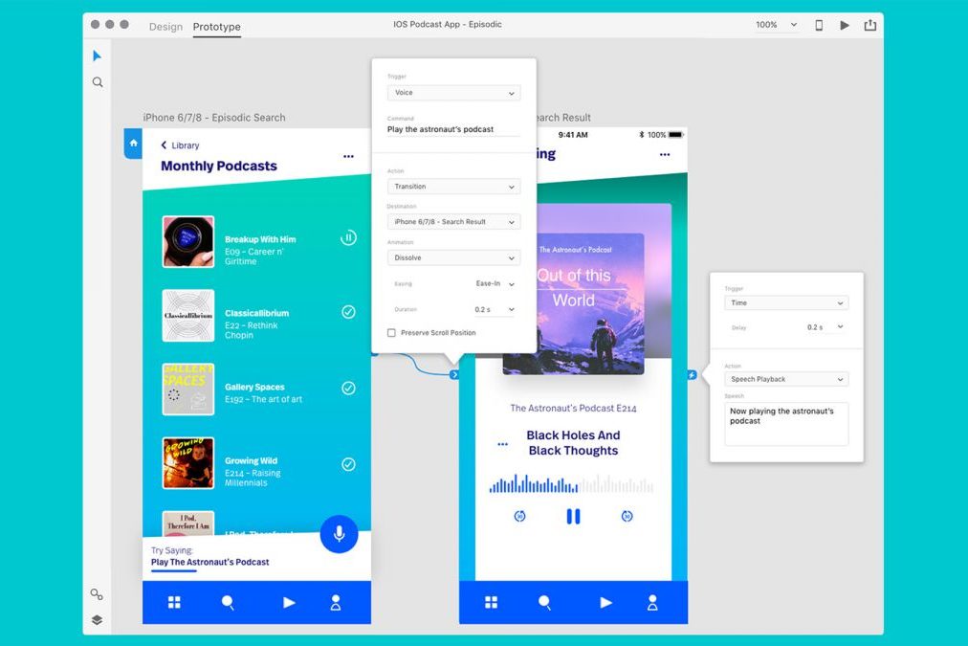
Task: Switch to the Prototype tab
Action: [217, 27]
